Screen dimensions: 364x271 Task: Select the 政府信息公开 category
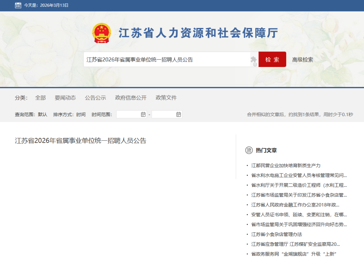[131, 98]
